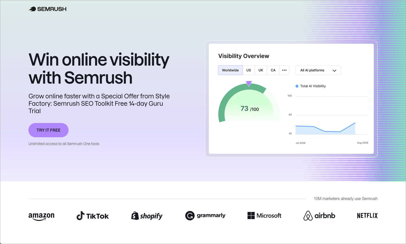Open more regions ellipsis menu
Viewport: 406px width, 244px height.
tap(284, 70)
